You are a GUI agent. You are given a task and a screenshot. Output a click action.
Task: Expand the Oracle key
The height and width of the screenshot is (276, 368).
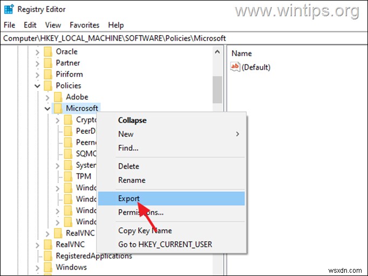[37, 52]
